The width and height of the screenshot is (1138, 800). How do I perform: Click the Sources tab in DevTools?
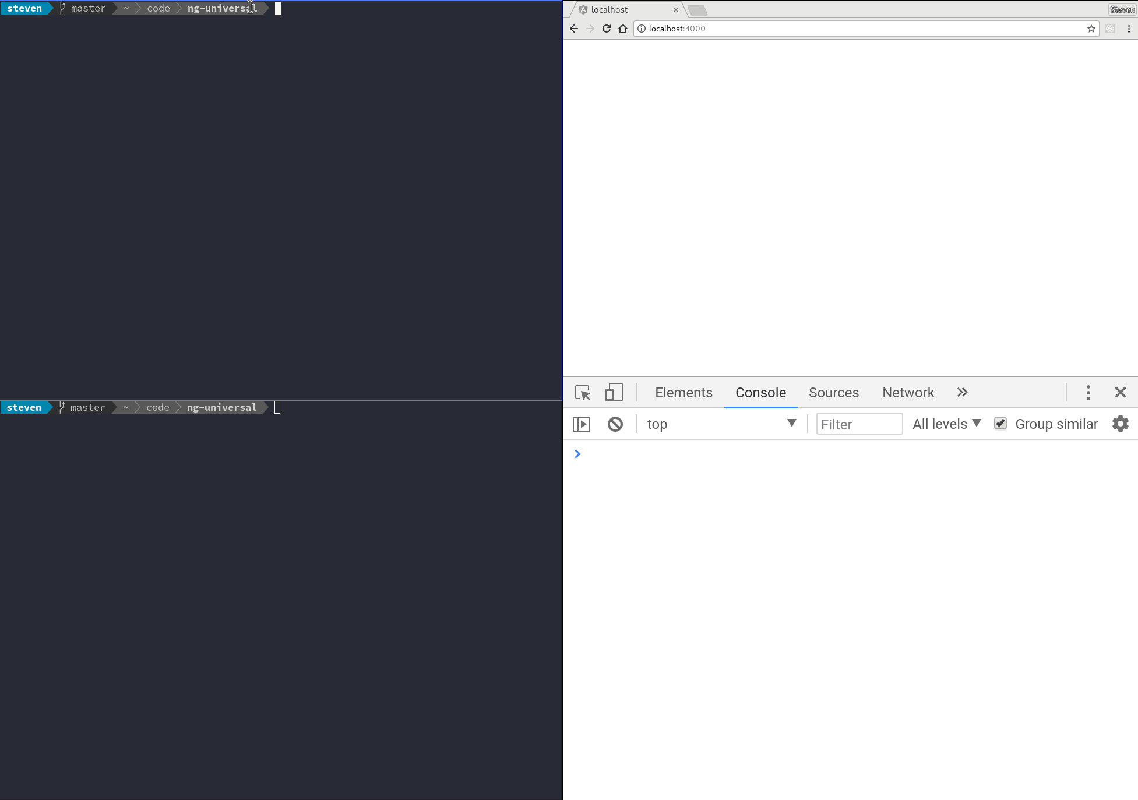(x=833, y=392)
